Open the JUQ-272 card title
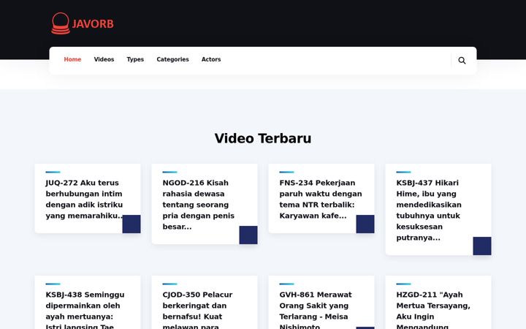This screenshot has height=329, width=526. 85,199
